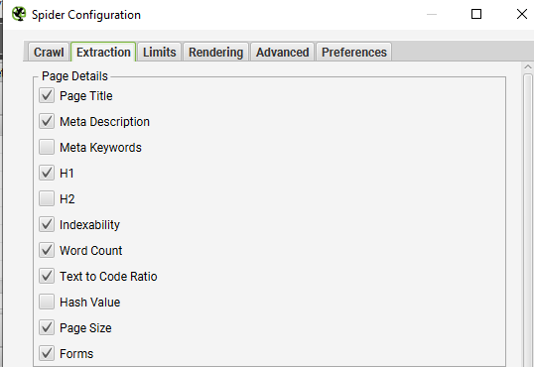Enable the Hash Value checkbox
This screenshot has width=534, height=367.
point(47,302)
